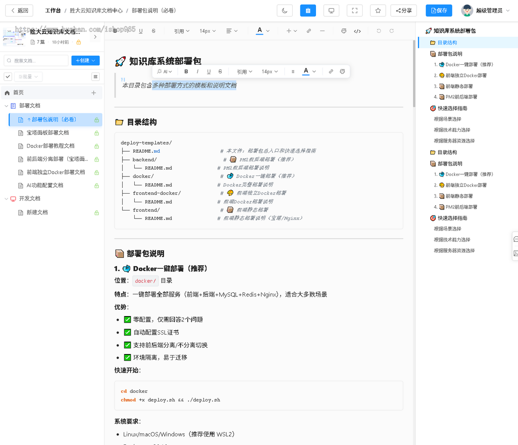Open the text alignment dropdown in top toolbar

point(231,31)
